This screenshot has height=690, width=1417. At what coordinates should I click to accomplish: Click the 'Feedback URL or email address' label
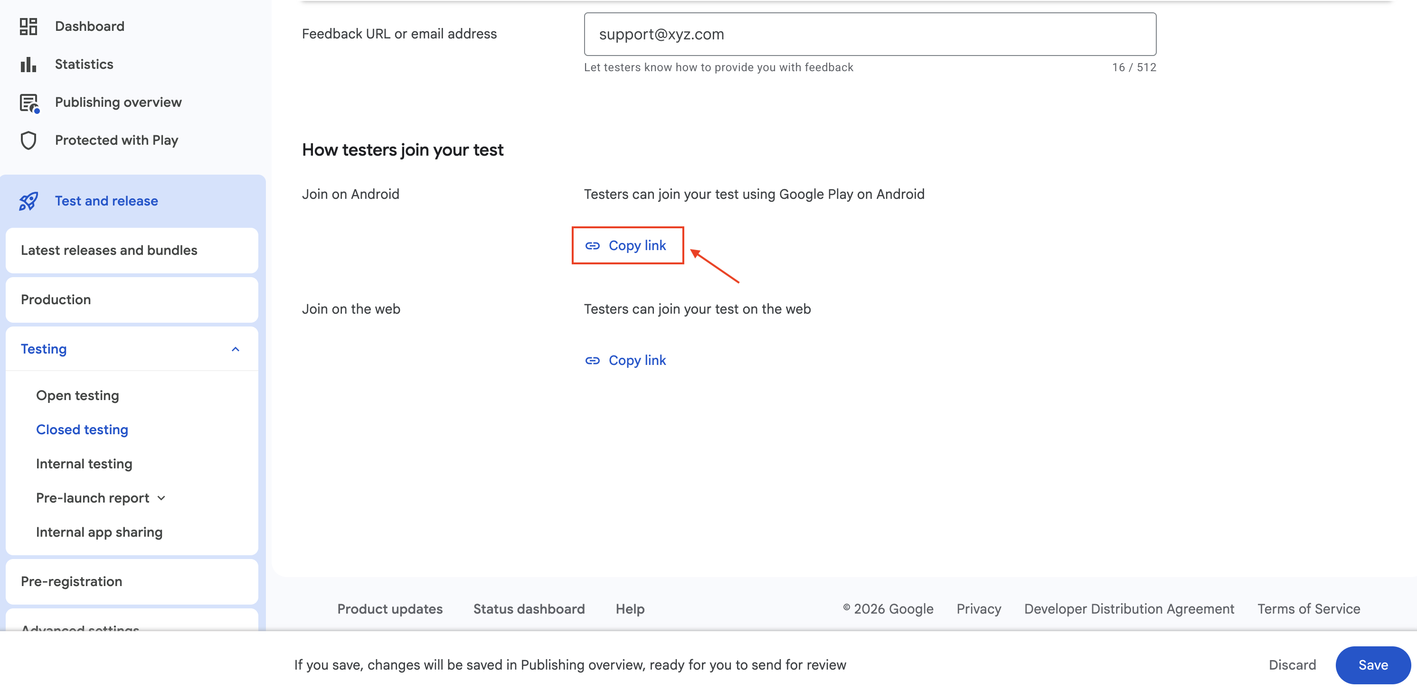399,34
